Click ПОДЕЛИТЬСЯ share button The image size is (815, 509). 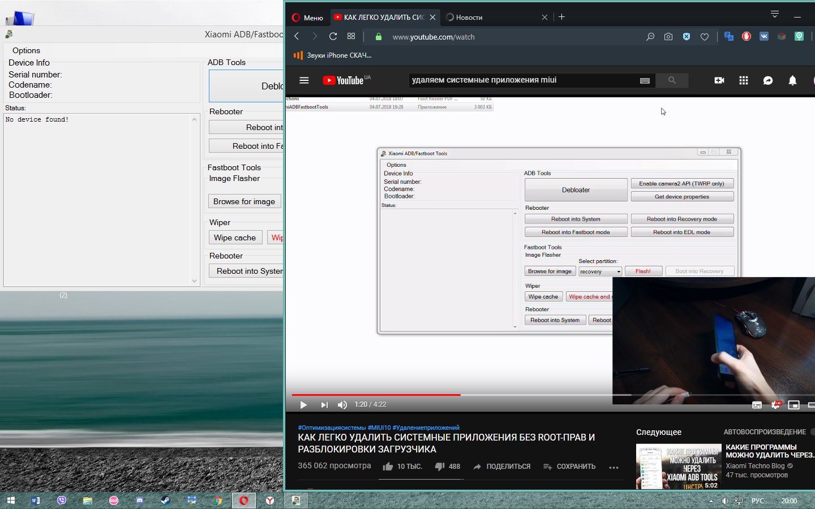click(501, 467)
